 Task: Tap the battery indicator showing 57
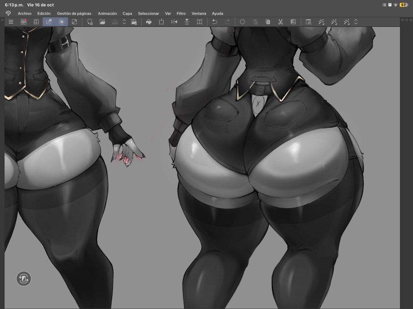coord(404,5)
